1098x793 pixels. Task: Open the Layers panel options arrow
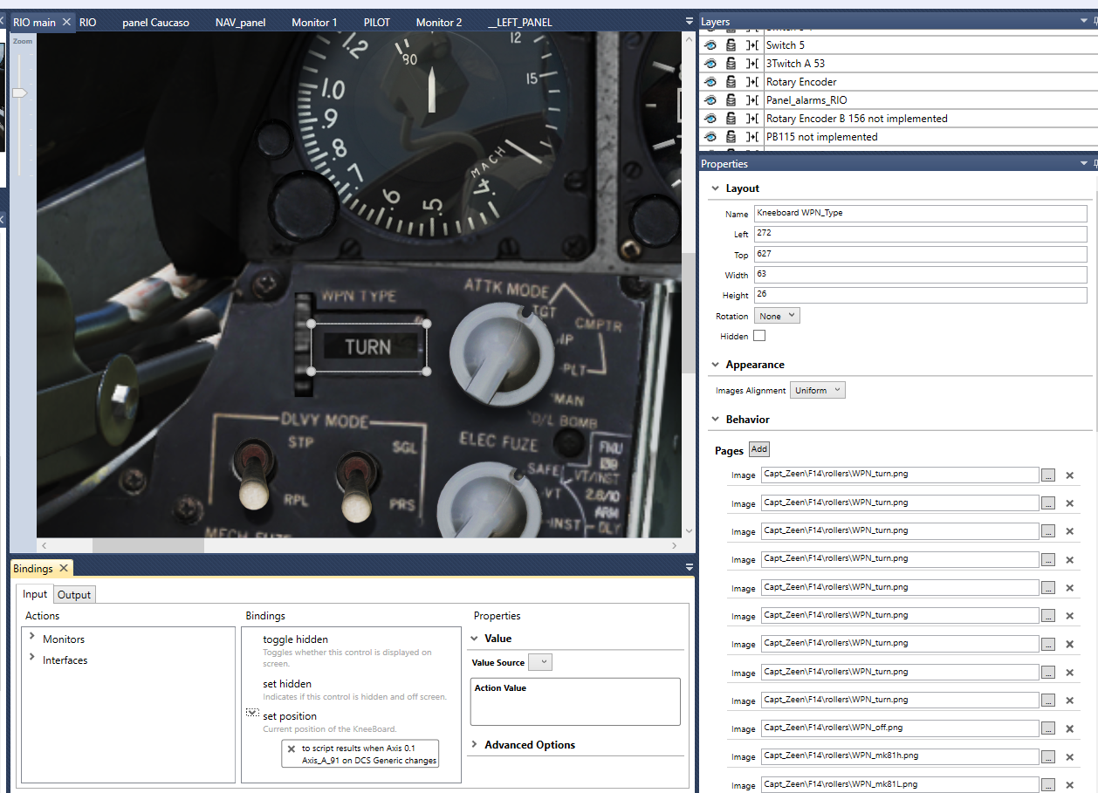coord(1084,22)
